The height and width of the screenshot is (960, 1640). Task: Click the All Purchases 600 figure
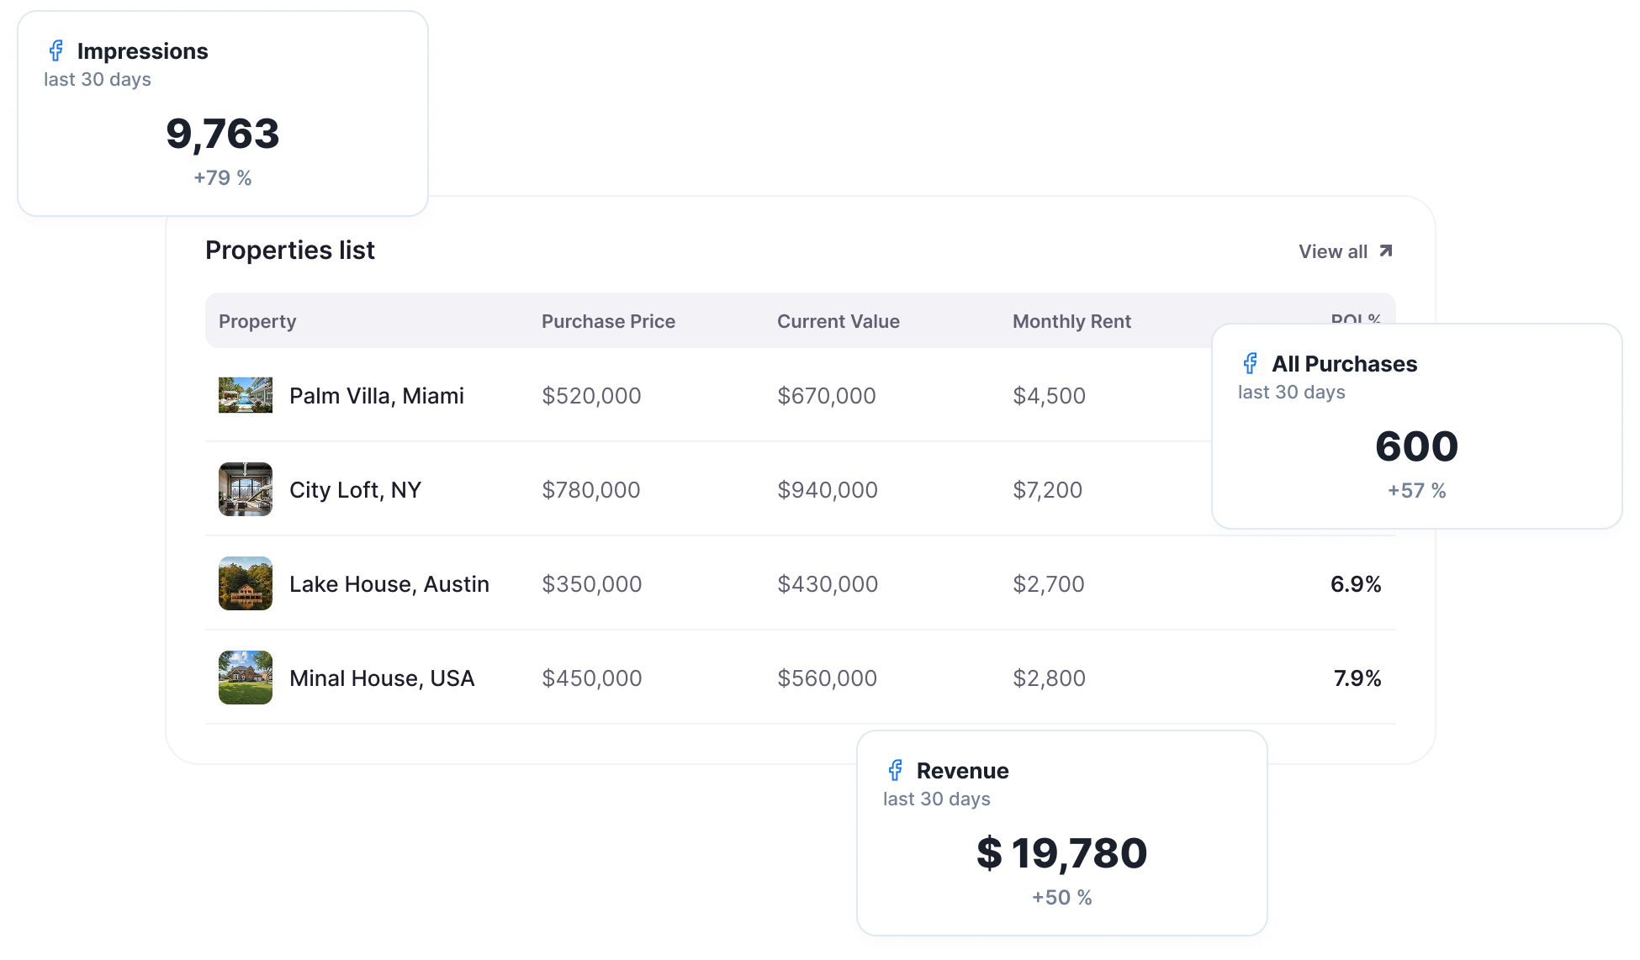tap(1417, 446)
